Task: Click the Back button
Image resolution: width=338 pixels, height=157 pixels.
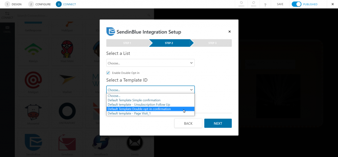Action: (x=188, y=123)
